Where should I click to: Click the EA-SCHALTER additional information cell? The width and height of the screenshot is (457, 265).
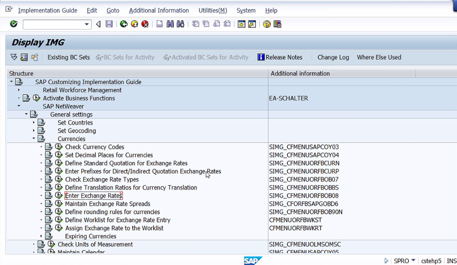288,98
